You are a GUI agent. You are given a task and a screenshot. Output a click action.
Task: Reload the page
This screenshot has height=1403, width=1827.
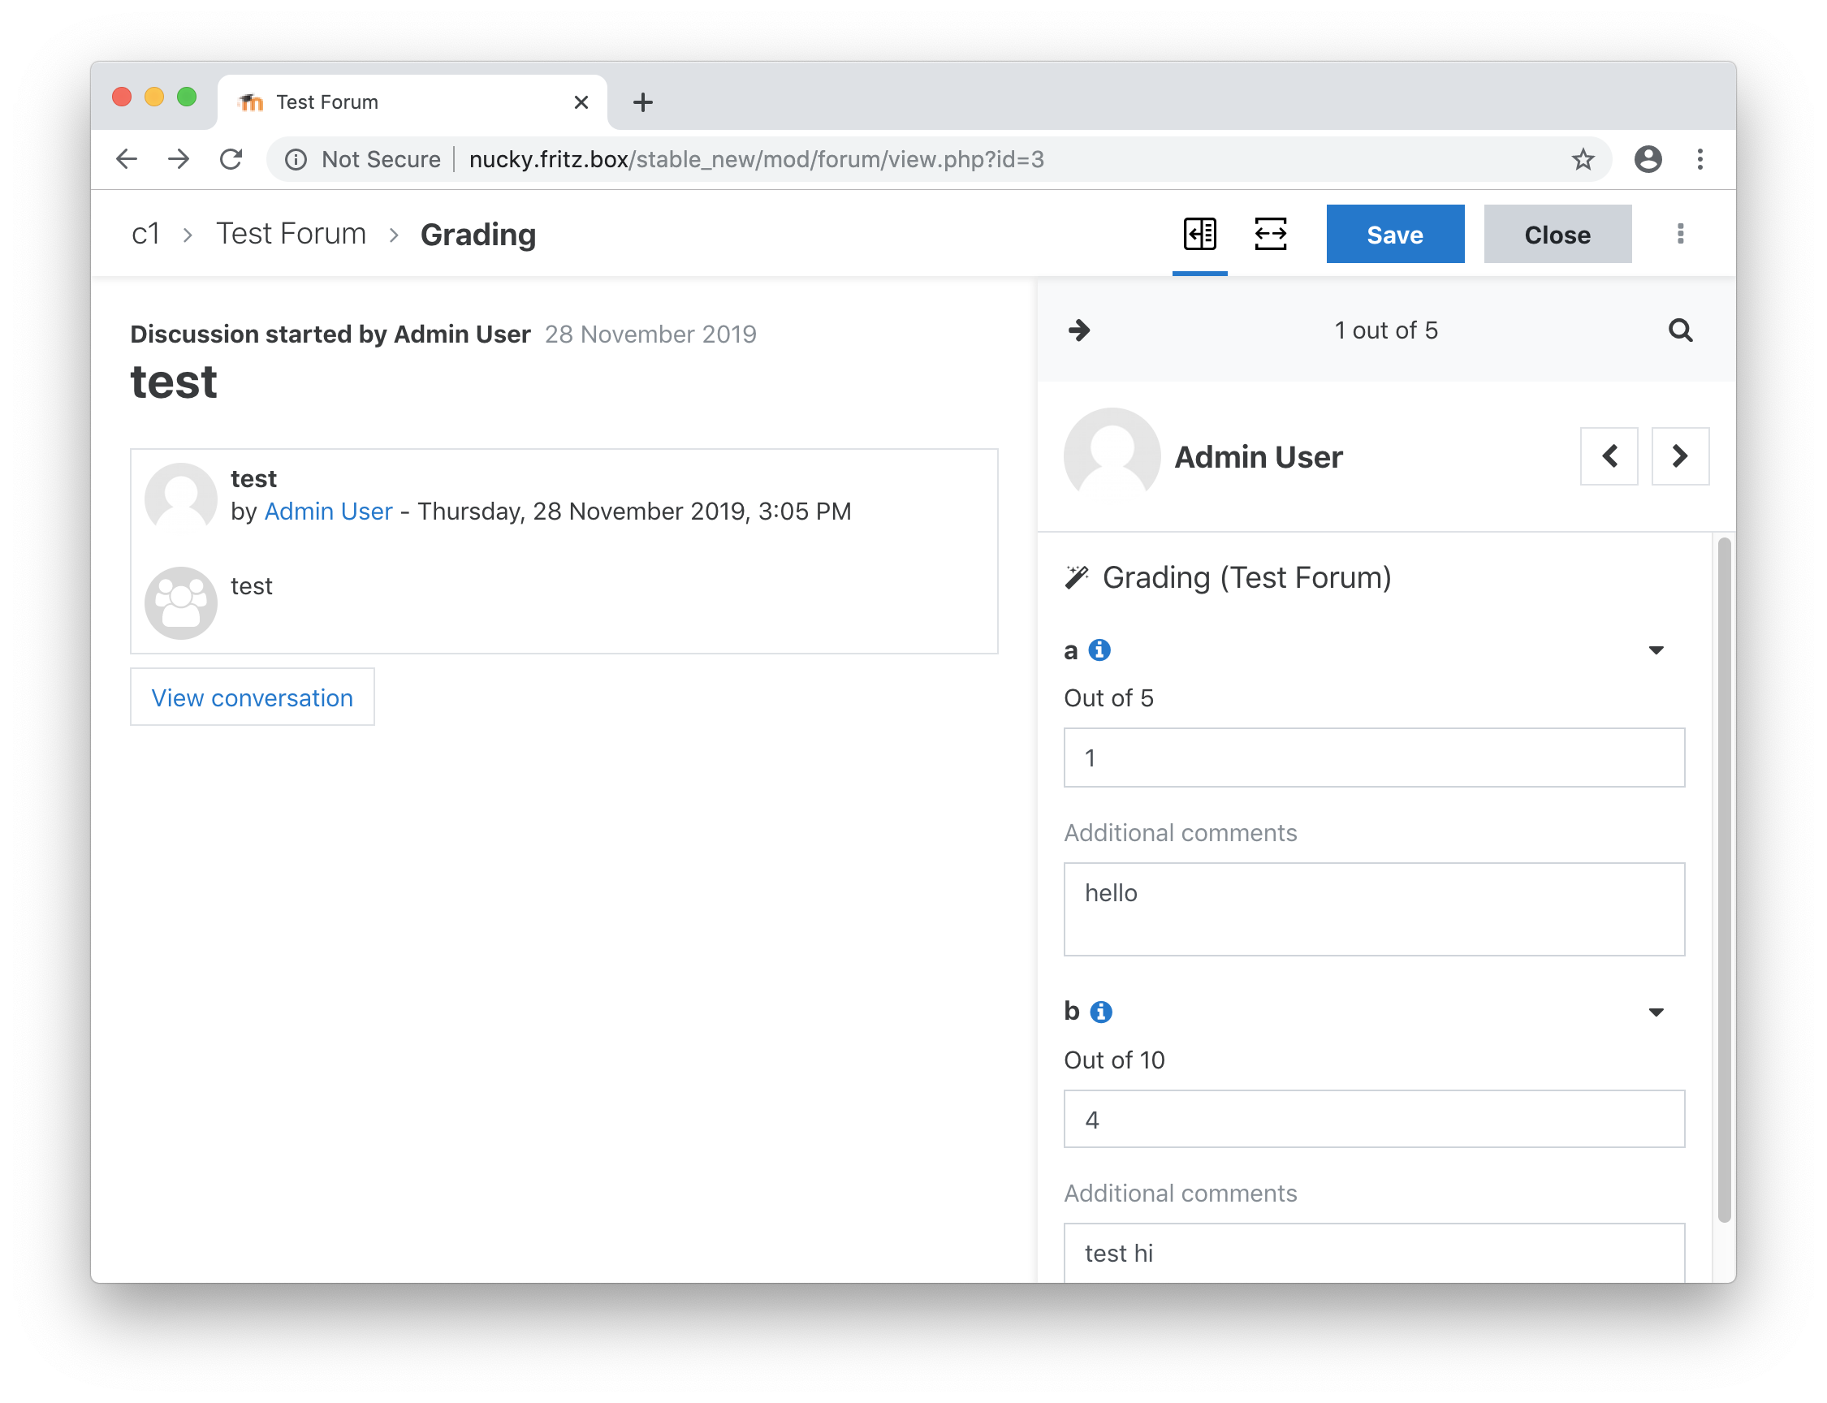(231, 158)
